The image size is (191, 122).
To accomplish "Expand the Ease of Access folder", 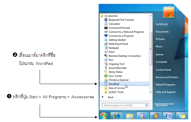I will tap(117, 88).
